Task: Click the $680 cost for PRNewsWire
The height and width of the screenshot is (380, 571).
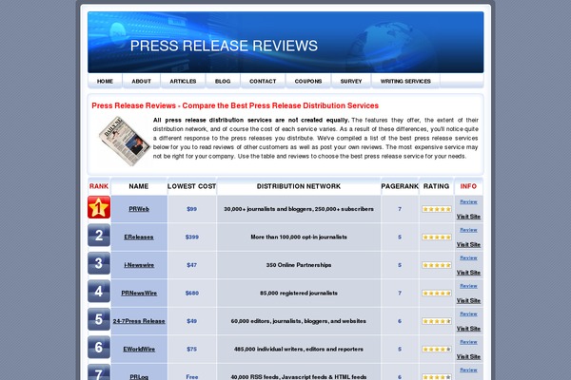Action: point(192,294)
